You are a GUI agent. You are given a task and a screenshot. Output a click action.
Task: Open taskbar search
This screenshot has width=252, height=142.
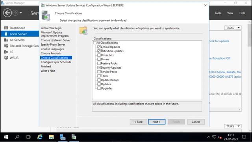pos(17,137)
